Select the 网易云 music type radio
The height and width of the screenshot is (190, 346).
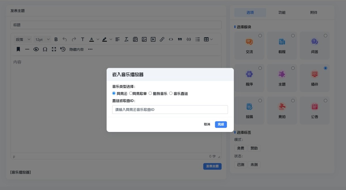click(x=114, y=93)
